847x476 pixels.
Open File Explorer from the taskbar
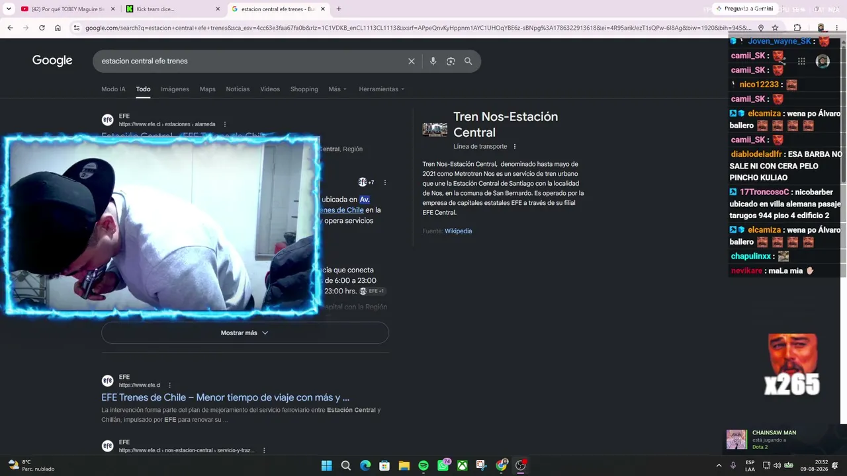(404, 465)
